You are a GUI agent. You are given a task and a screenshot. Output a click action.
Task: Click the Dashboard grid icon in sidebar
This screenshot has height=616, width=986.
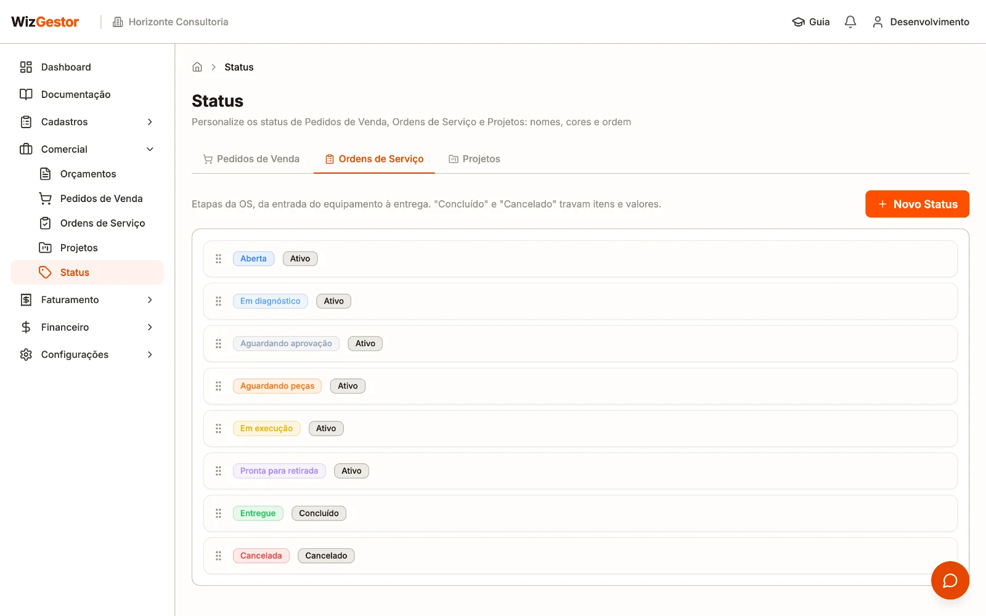(x=26, y=67)
